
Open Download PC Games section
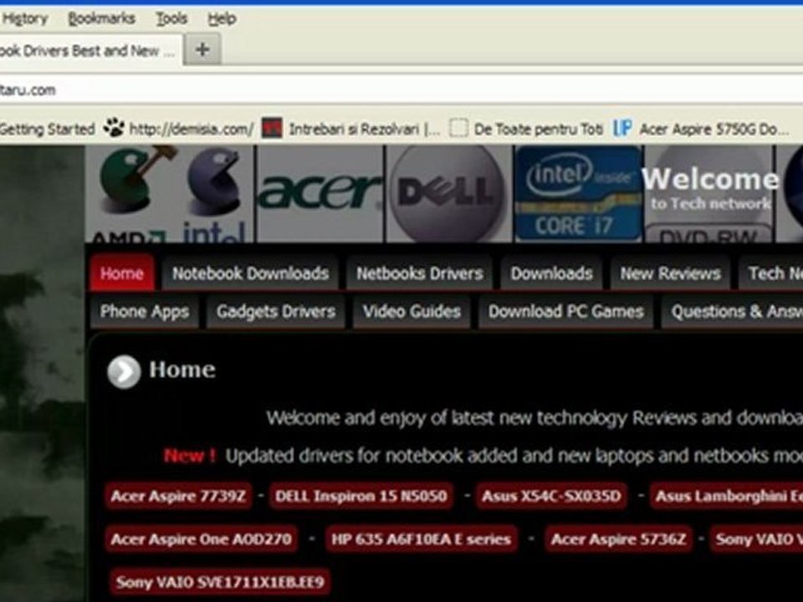click(x=566, y=311)
